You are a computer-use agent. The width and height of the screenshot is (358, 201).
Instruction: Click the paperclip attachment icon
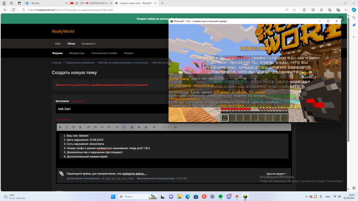tap(61, 173)
